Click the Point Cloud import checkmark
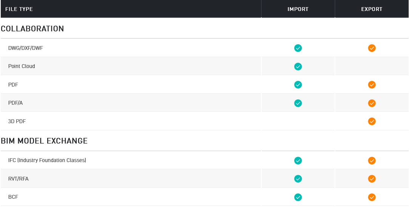The width and height of the screenshot is (409, 207). (298, 66)
